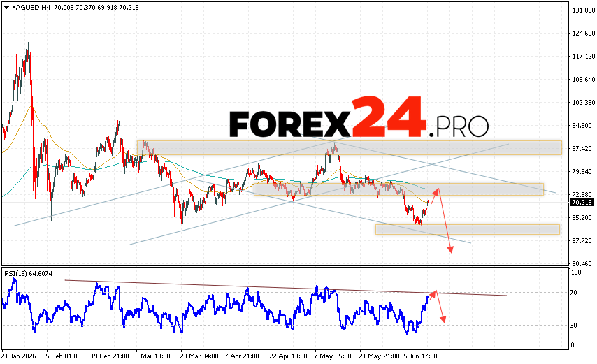
Task: Click the 50.460 price scale value
Action: (583, 263)
